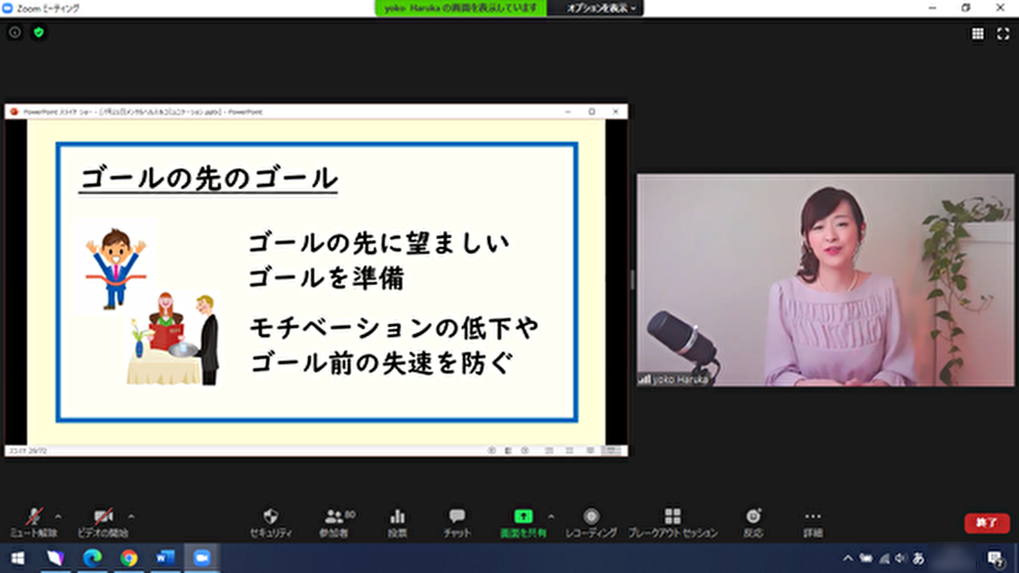Screen dimensions: 1019x573
Task: Open the Participants (参加者) panel
Action: 334,516
